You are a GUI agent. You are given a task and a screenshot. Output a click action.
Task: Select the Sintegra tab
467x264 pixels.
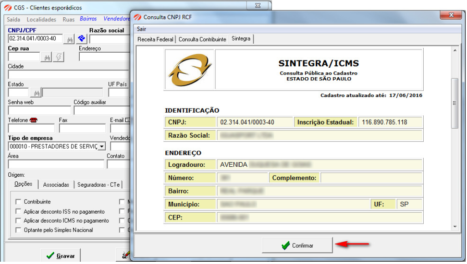pyautogui.click(x=241, y=39)
